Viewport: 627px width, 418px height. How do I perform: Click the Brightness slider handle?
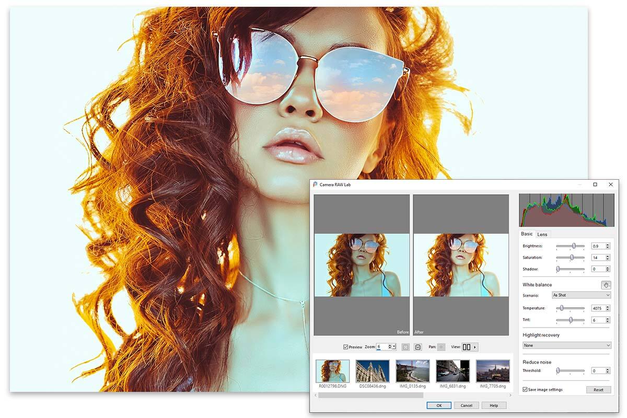[574, 246]
